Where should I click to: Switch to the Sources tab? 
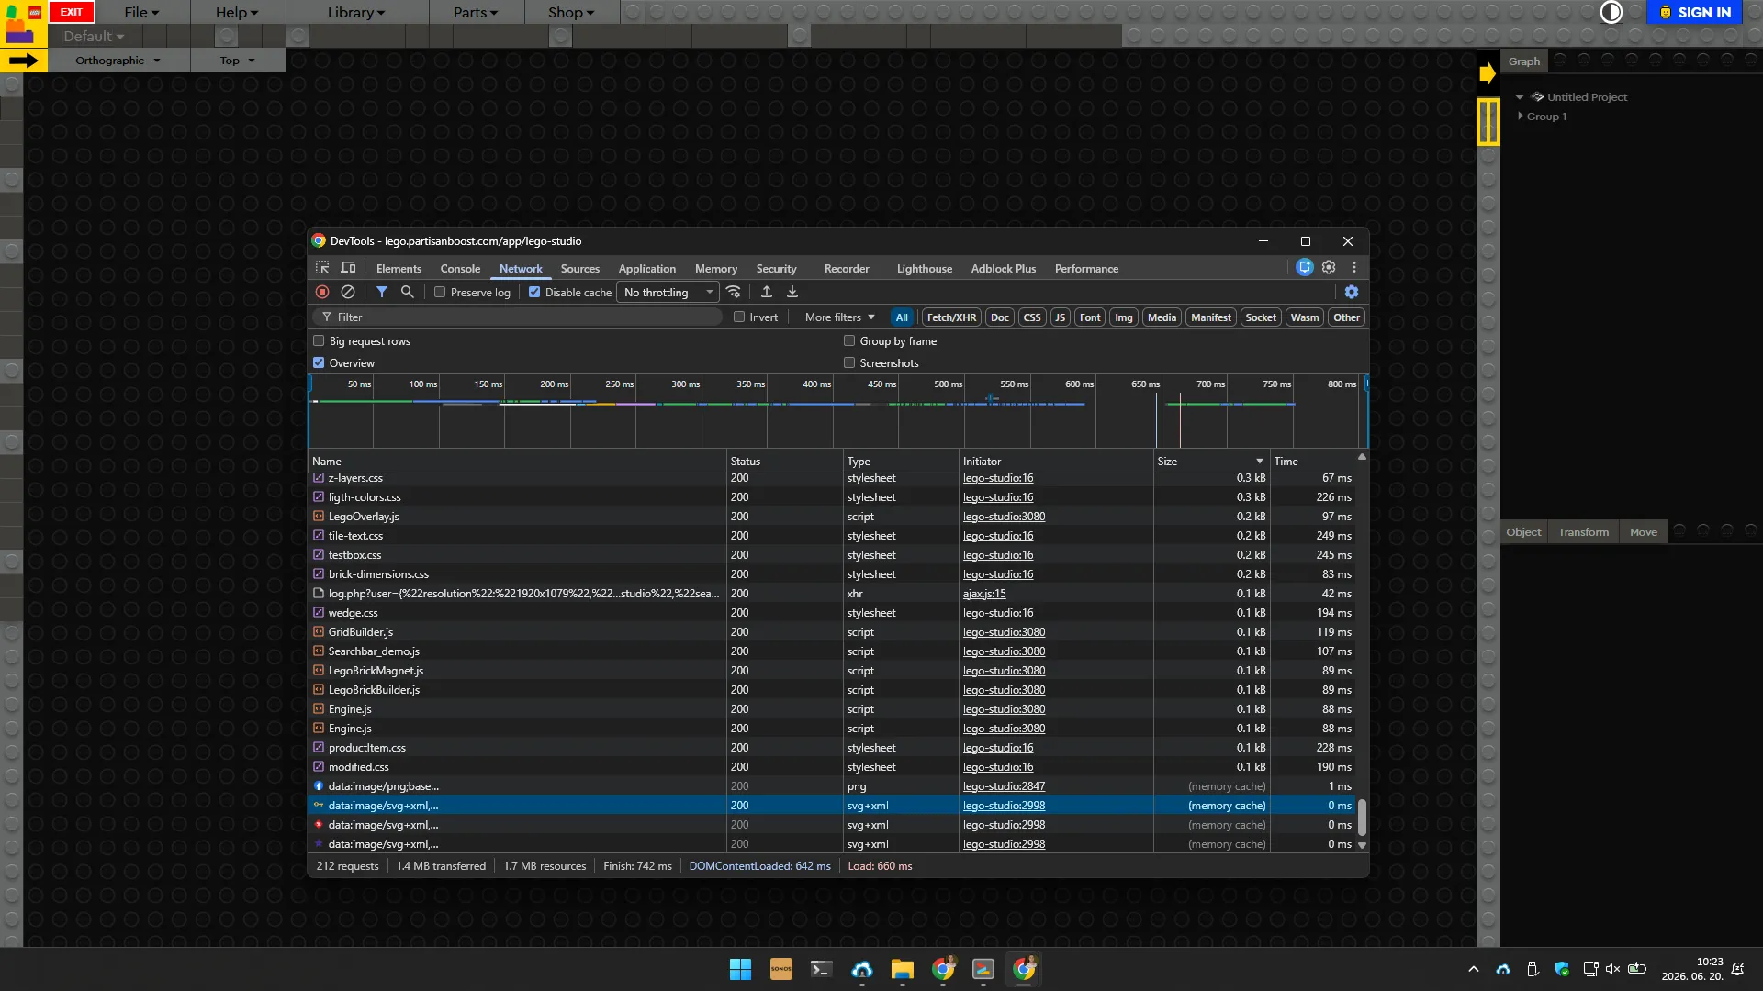580,269
